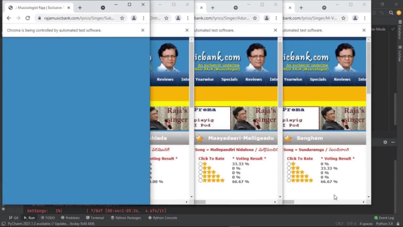The height and width of the screenshot is (227, 403).
Task: Open the Run panel gear settings
Action: 385,142
